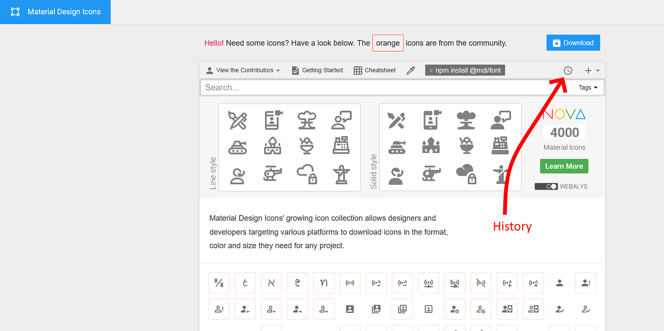Click the badge-account card icon

pos(350,309)
